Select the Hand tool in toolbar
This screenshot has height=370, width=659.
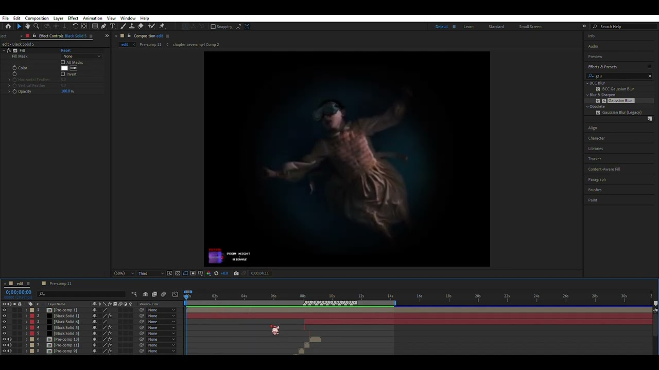(28, 26)
